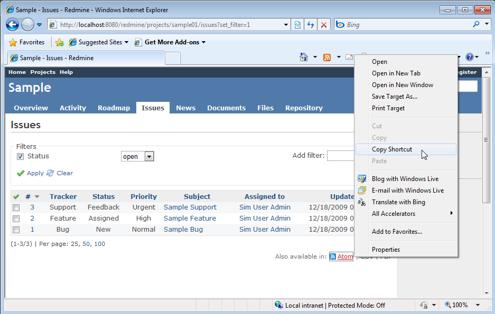Open the address bar URL history dropdown
This screenshot has width=495, height=314.
coord(286,25)
